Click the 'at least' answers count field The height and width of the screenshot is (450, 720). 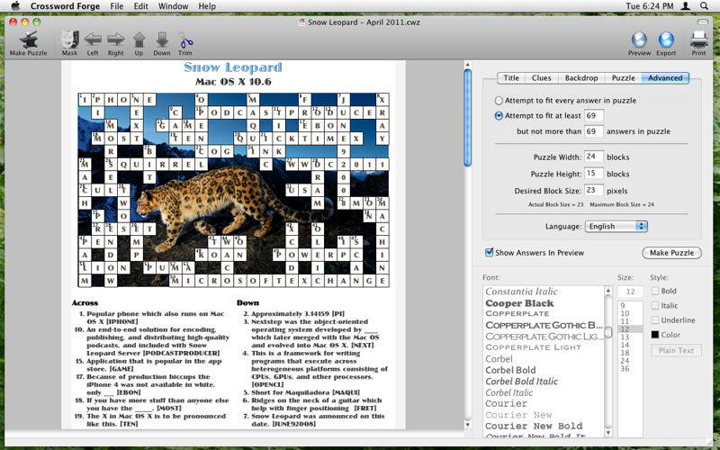594,116
